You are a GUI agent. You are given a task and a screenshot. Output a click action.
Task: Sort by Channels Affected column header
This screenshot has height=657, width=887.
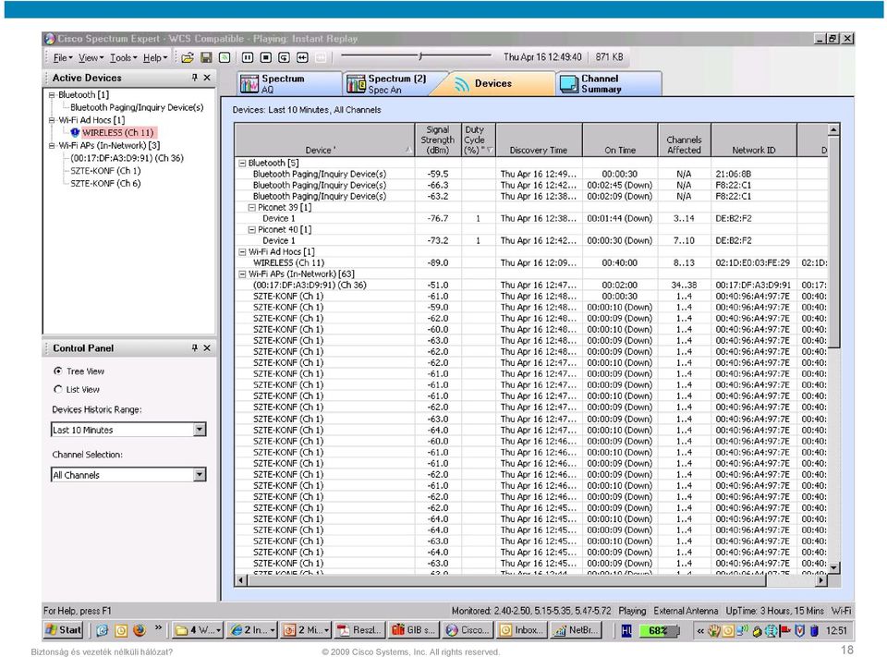[x=684, y=140]
